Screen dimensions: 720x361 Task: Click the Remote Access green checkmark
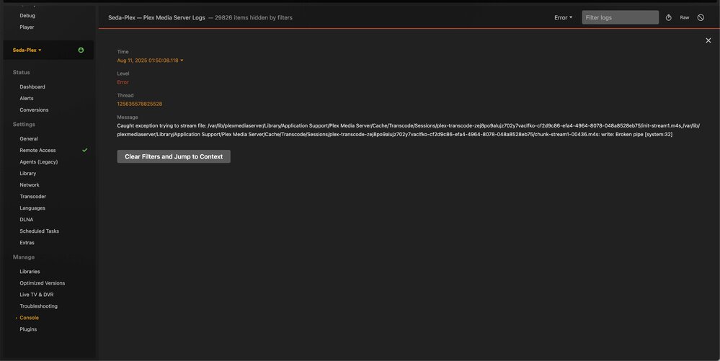tap(84, 150)
